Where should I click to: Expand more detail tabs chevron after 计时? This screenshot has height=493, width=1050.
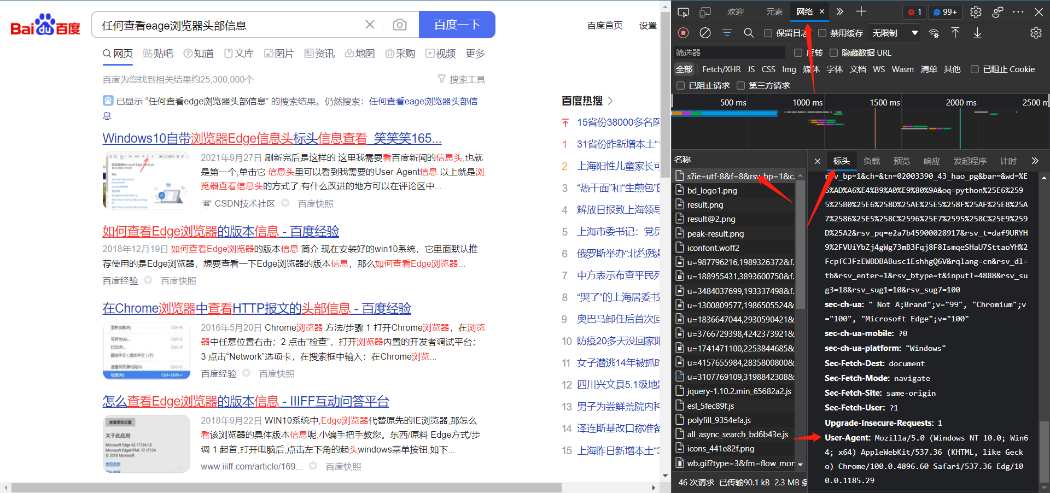pos(1035,161)
